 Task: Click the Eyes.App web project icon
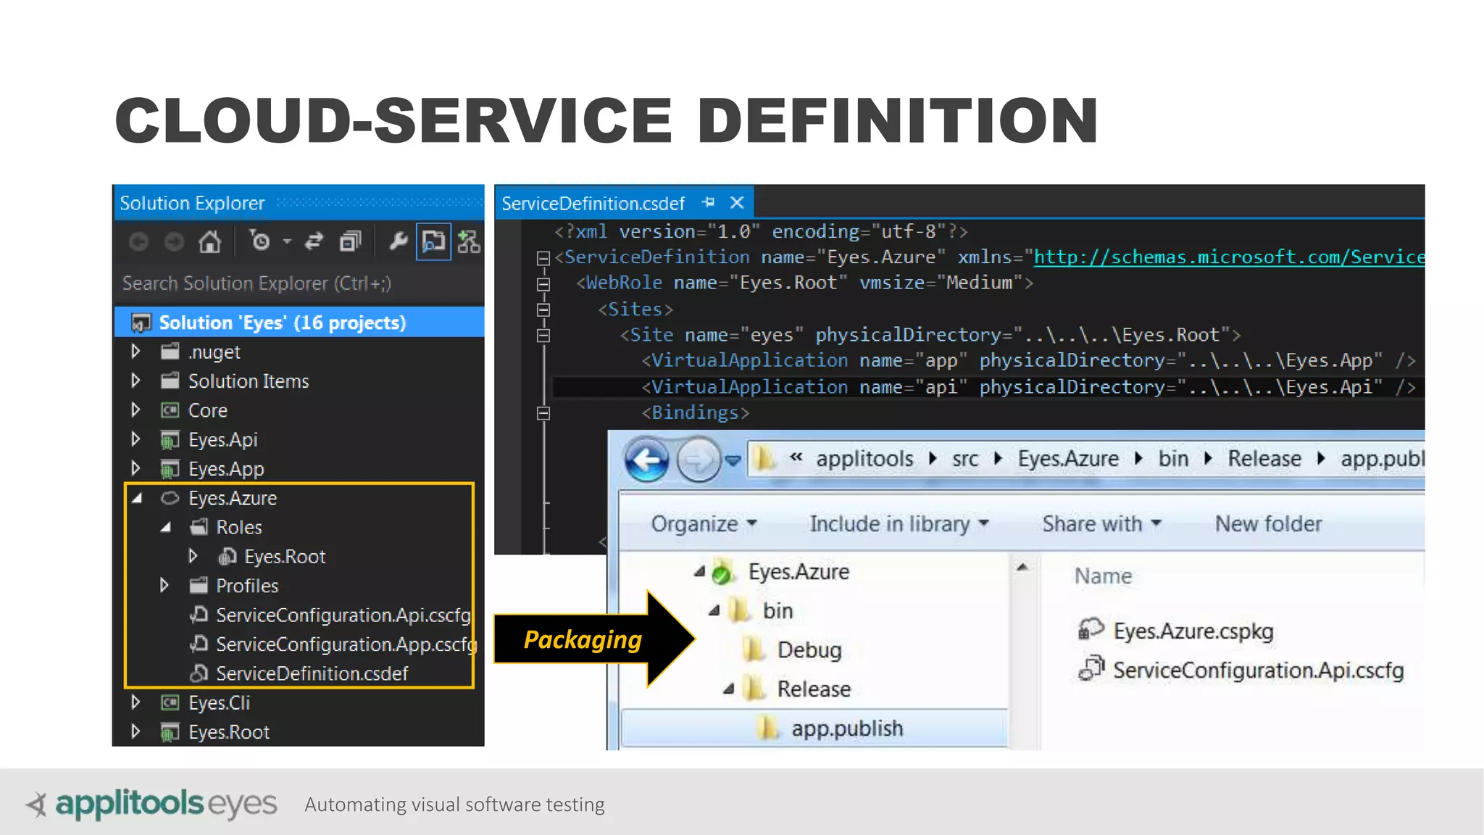click(x=170, y=469)
